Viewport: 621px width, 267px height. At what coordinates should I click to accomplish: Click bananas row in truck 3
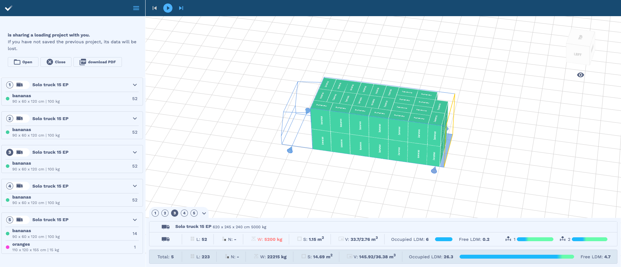click(x=72, y=166)
